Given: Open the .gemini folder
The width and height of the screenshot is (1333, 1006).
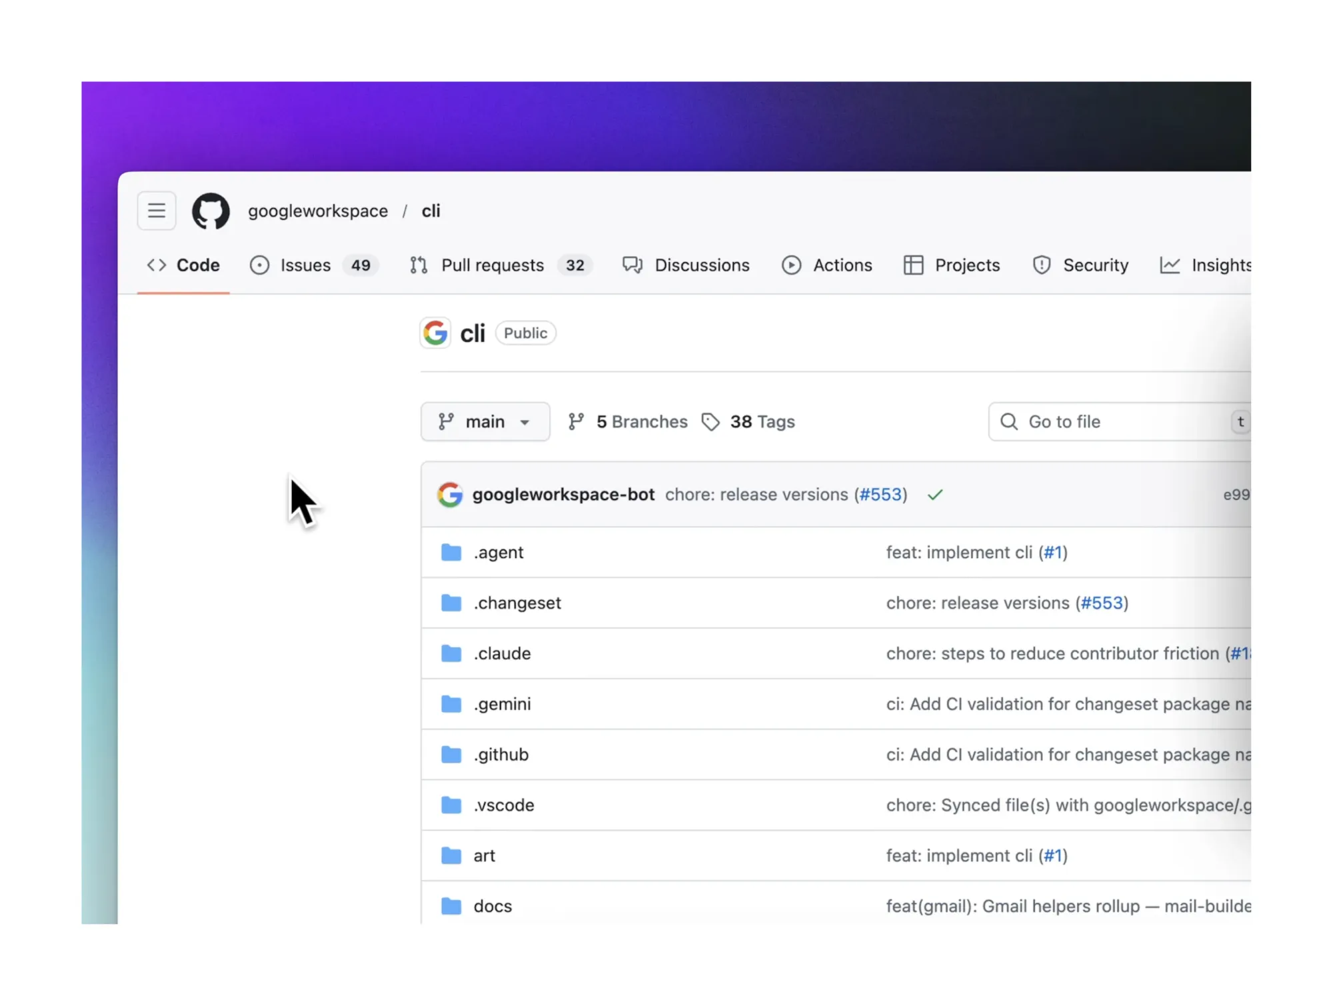Looking at the screenshot, I should click(502, 705).
